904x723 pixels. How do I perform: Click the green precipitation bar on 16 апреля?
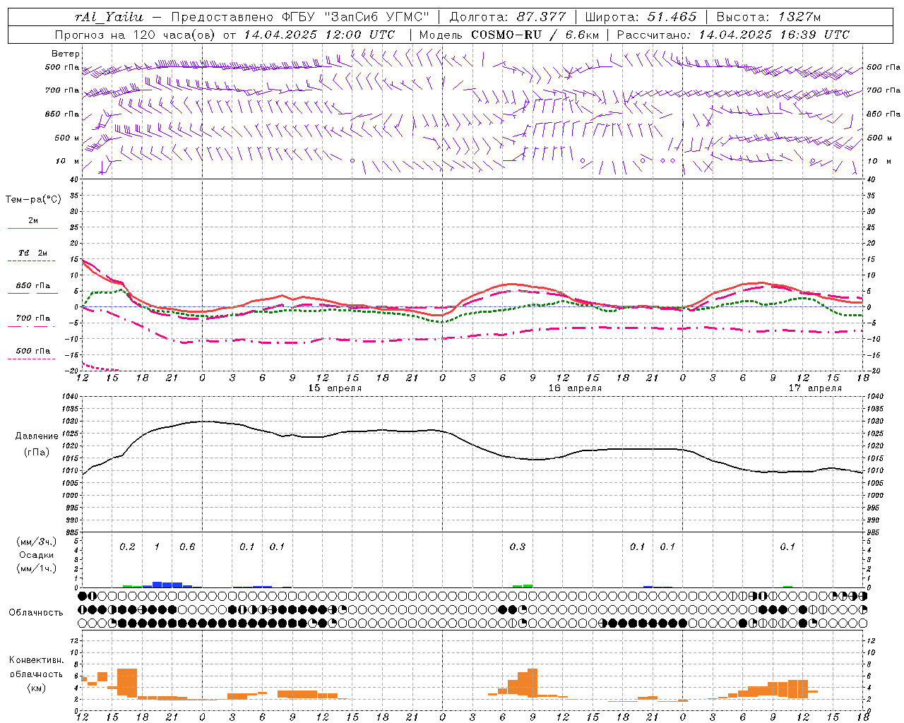tap(528, 586)
